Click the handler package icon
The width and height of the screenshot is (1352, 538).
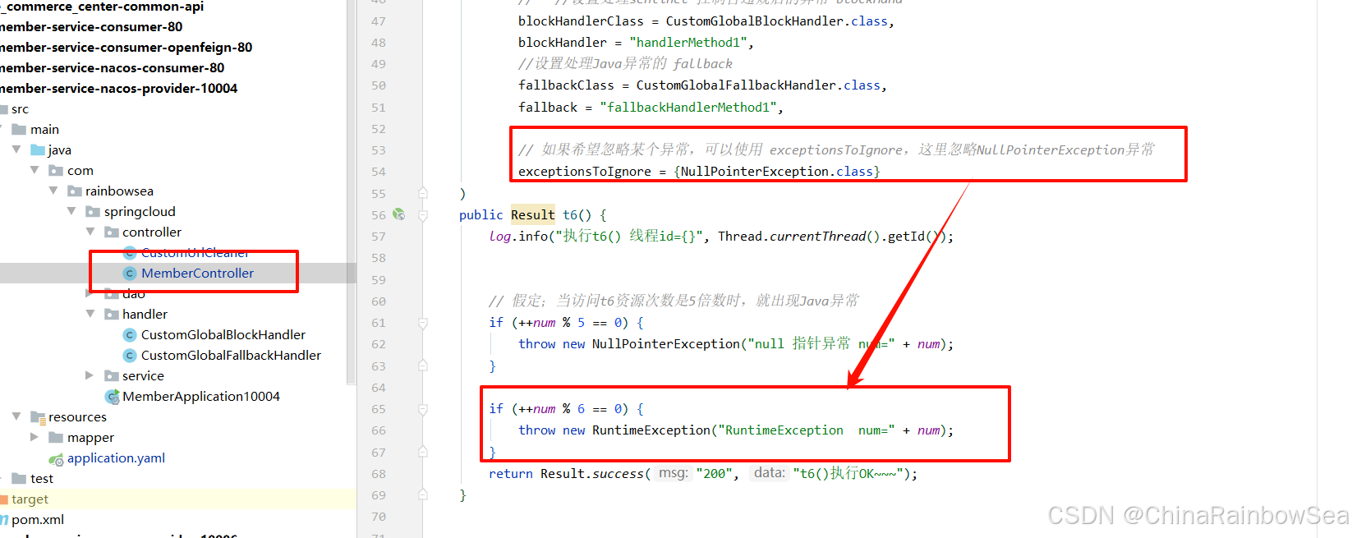pos(112,314)
